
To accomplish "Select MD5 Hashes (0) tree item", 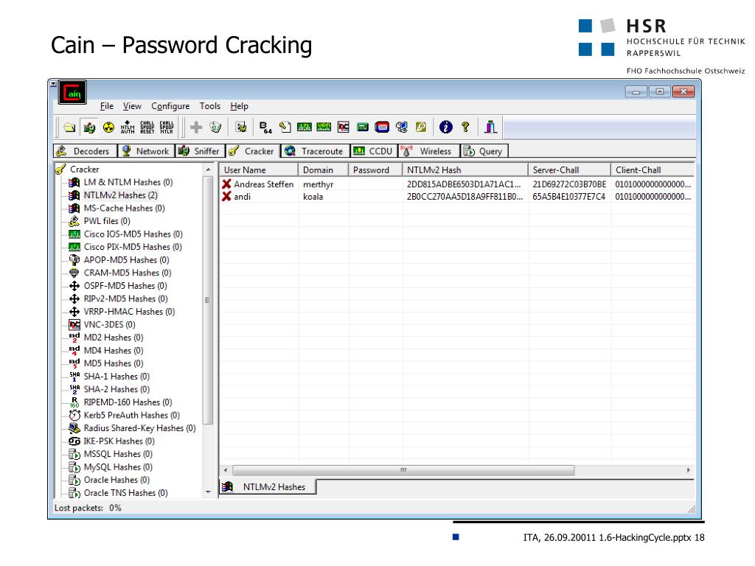I will click(113, 364).
